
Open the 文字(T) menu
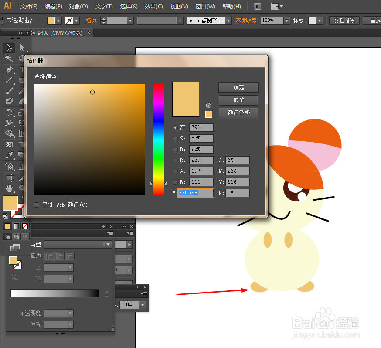coord(104,7)
